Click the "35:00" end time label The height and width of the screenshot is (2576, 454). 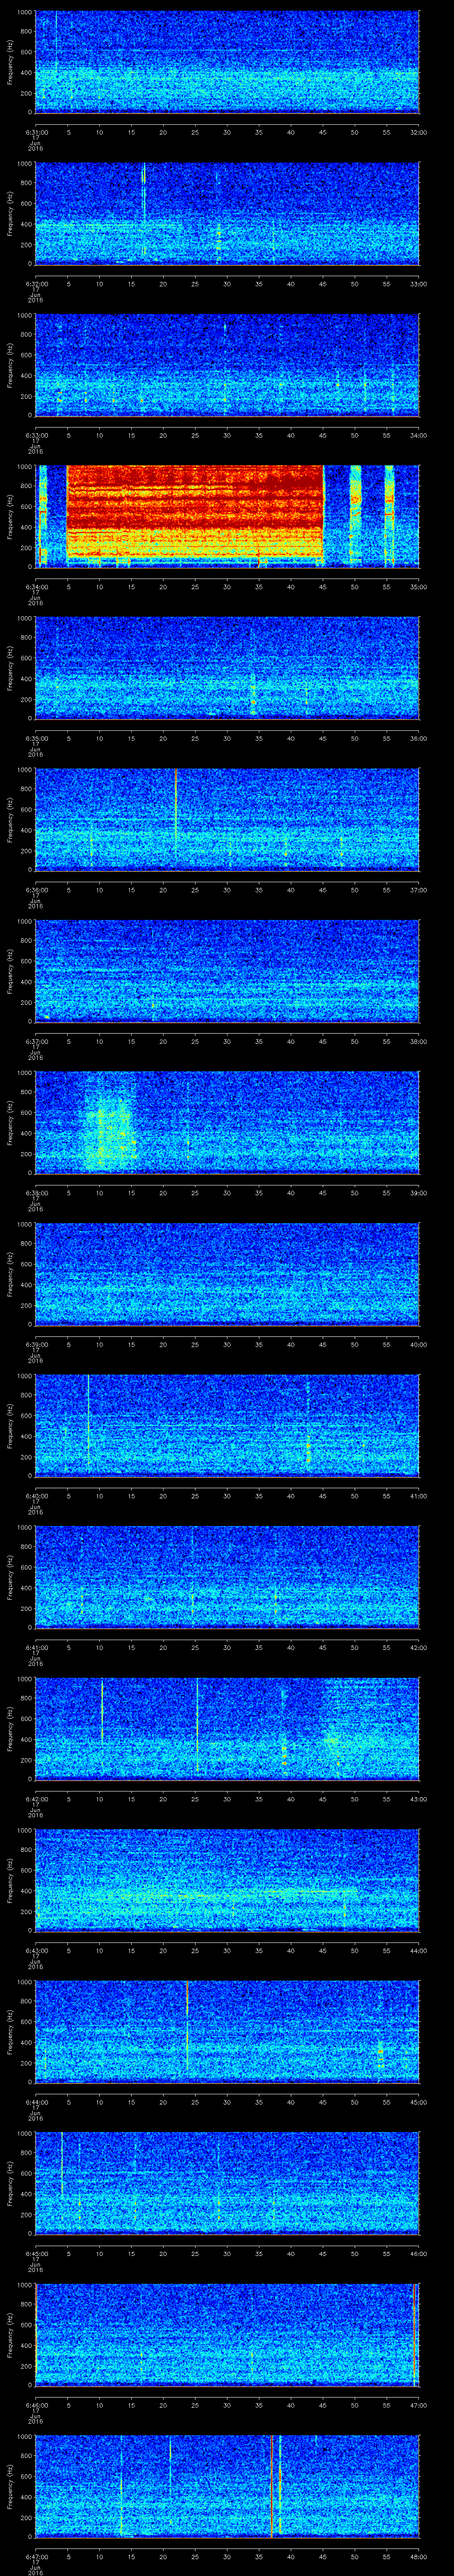(418, 587)
